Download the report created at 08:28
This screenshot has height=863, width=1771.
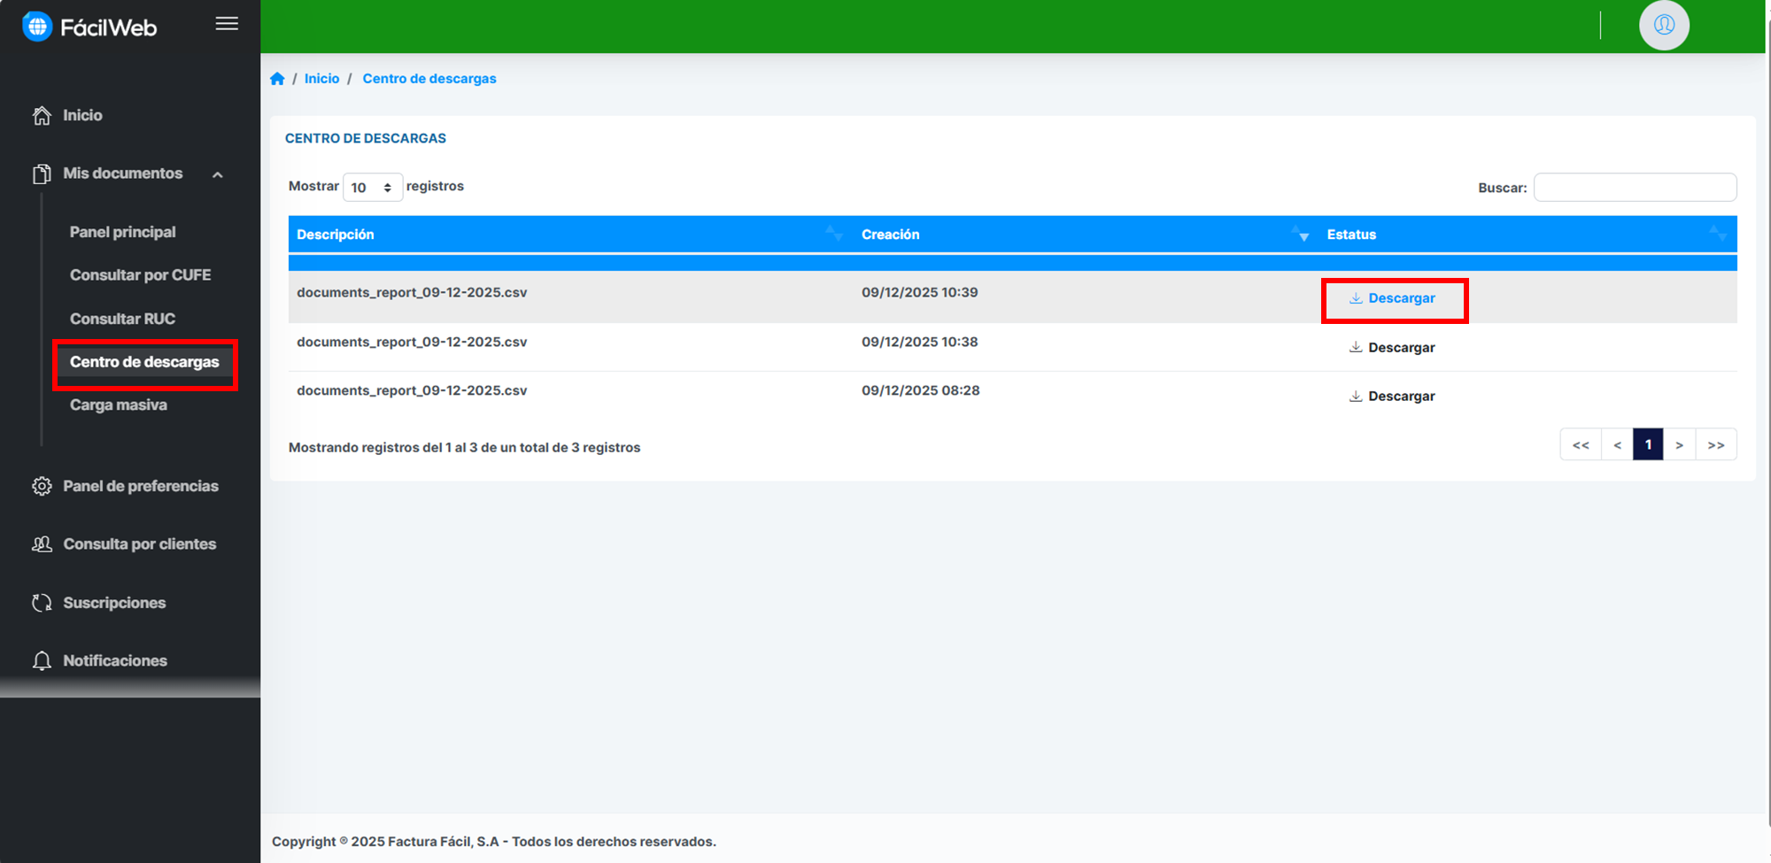(1392, 397)
